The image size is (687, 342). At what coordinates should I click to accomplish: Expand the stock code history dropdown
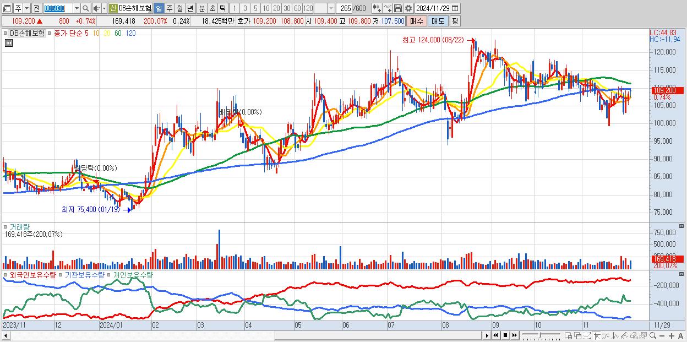77,8
